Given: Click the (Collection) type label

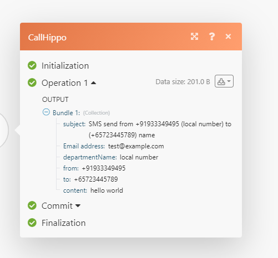Looking at the screenshot, I should point(97,113).
